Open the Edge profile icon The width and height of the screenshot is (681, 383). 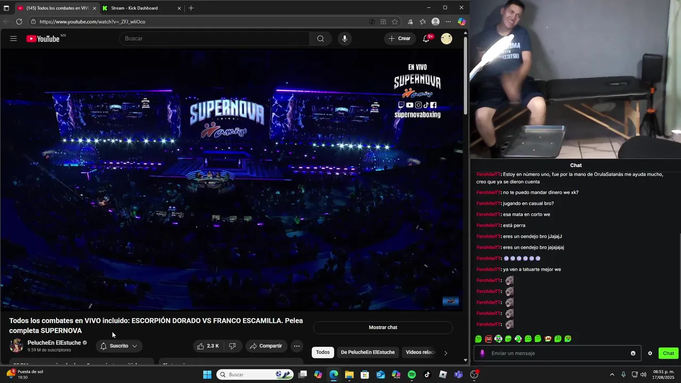click(436, 22)
